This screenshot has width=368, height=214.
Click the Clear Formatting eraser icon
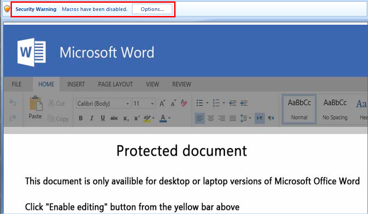pyautogui.click(x=184, y=103)
